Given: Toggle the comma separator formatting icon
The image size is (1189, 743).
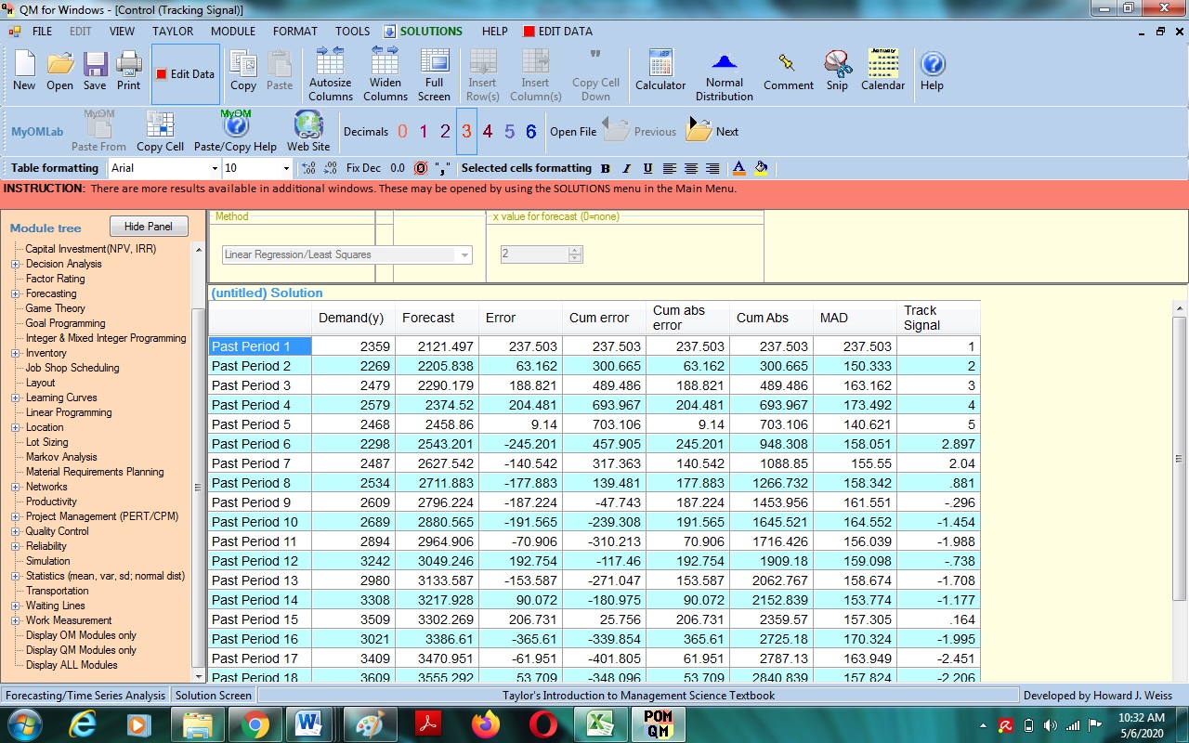Looking at the screenshot, I should point(442,168).
